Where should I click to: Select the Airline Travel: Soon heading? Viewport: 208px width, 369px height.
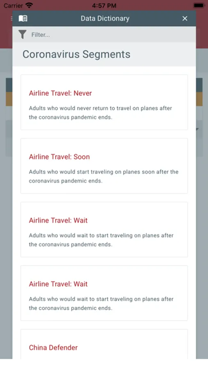pos(59,157)
